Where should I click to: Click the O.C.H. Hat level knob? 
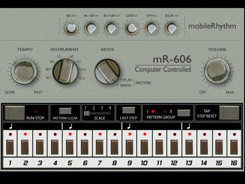tap(172, 28)
